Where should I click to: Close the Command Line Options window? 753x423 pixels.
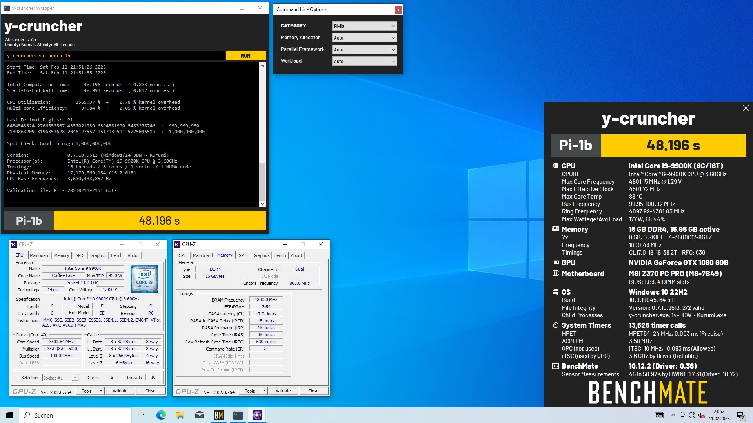click(398, 10)
